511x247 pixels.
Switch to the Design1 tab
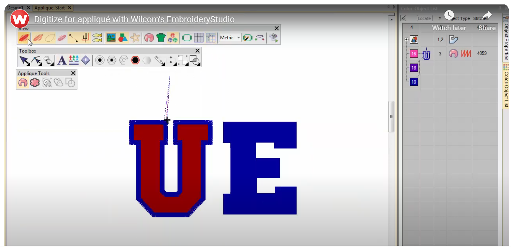15,8
